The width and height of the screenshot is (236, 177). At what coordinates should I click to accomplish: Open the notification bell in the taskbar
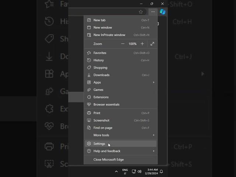[161, 171]
